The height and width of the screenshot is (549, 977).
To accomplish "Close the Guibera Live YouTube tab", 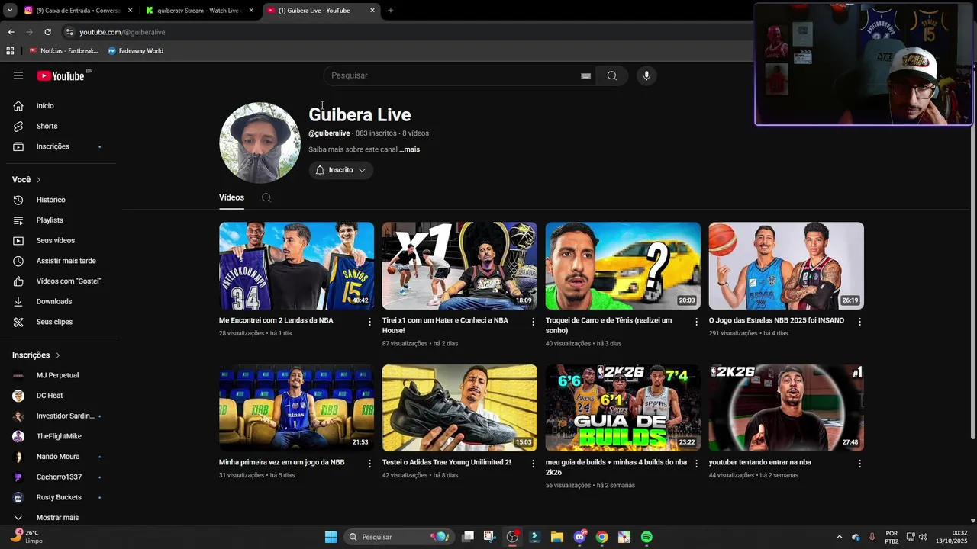I will coord(372,11).
